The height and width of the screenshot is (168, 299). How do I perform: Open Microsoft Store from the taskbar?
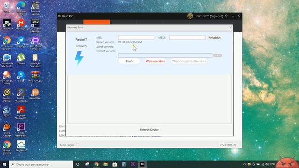114,164
